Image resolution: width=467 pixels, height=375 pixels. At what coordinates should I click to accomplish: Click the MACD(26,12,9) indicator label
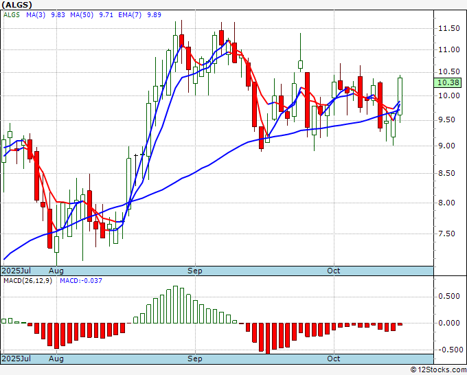coord(27,281)
